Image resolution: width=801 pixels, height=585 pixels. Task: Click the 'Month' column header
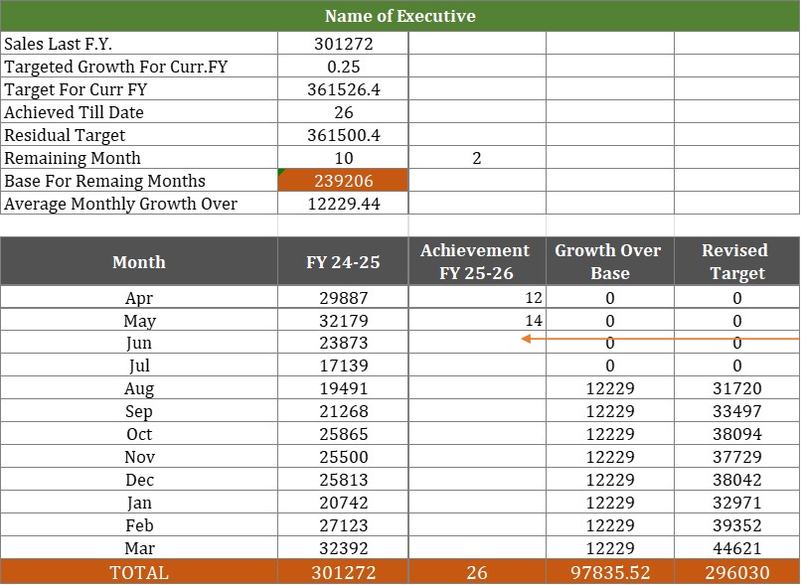[139, 262]
